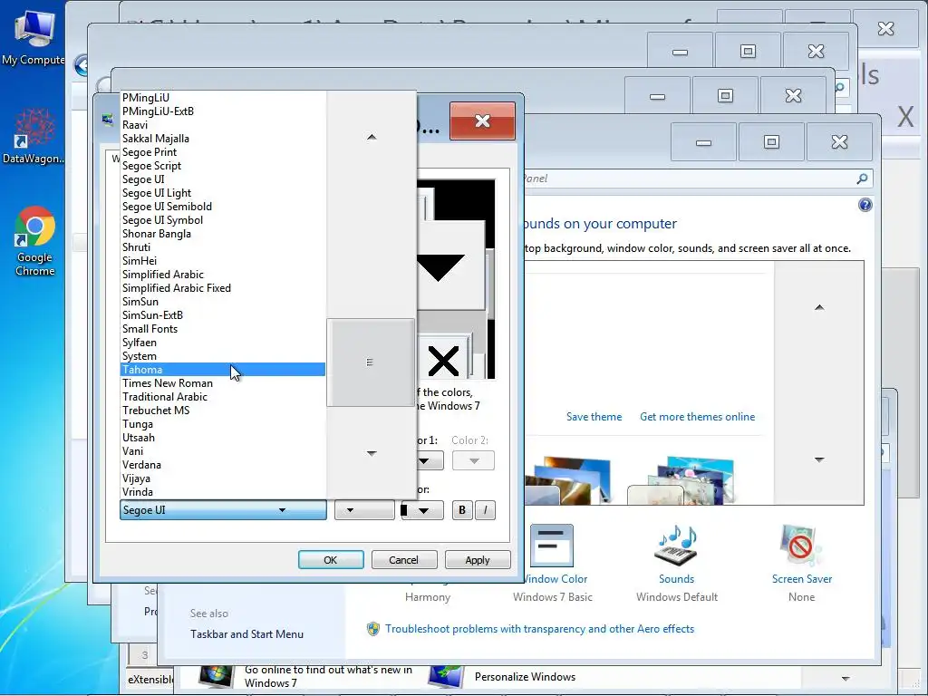Choose Segoe Script font
Image resolution: width=928 pixels, height=696 pixels.
[x=223, y=166]
